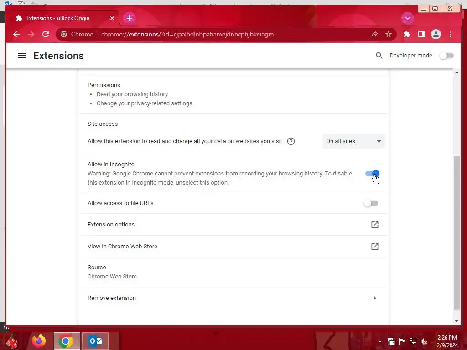Image resolution: width=467 pixels, height=350 pixels.
Task: Enable Allow access to file URLs
Action: [371, 203]
